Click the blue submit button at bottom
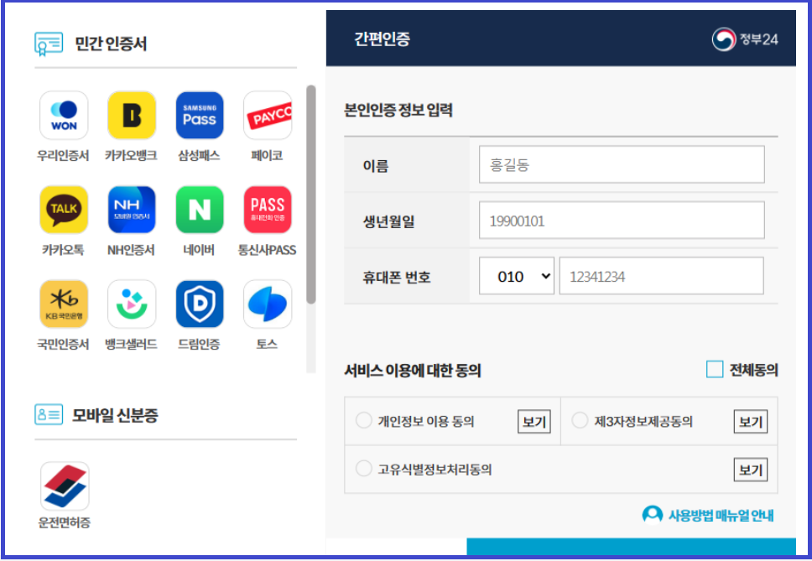 631,547
